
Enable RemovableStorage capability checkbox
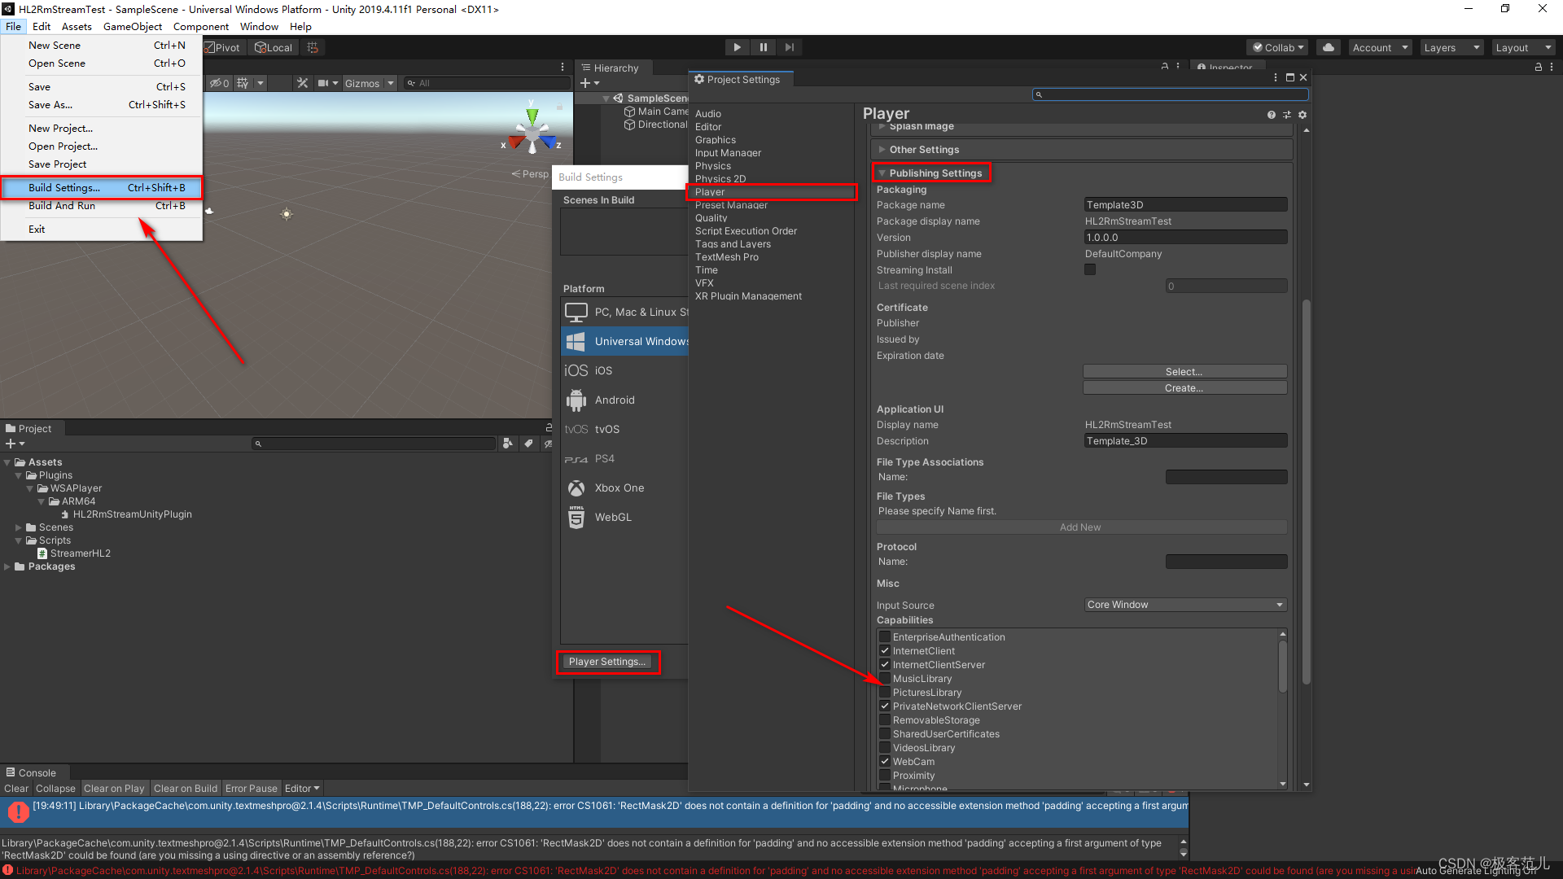(x=885, y=720)
